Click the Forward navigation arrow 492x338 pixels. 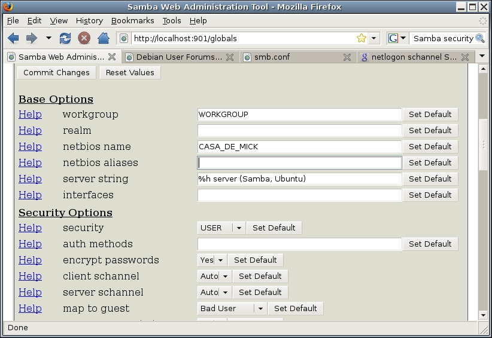click(x=31, y=38)
